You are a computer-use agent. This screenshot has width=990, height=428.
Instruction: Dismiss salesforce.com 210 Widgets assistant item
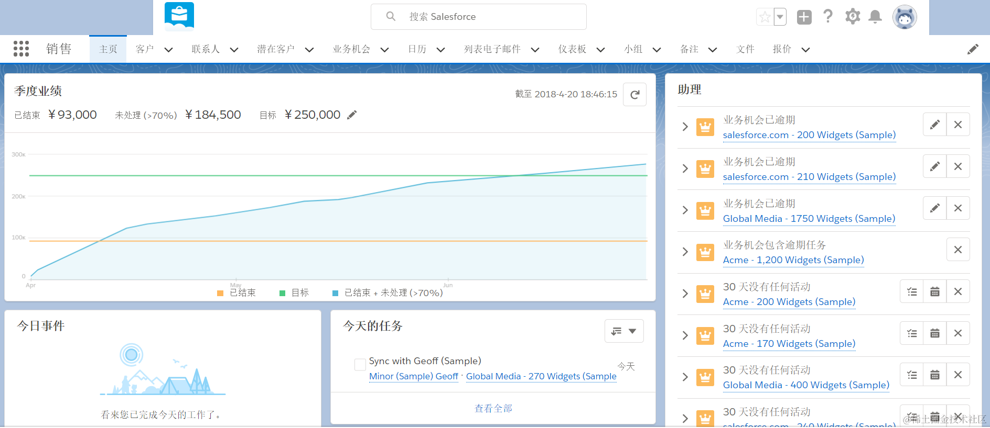click(x=958, y=166)
